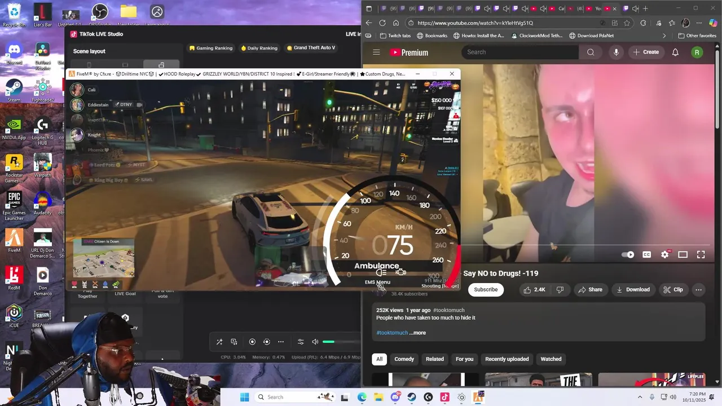Screen dimensions: 722x406
Task: Select For you filter chip
Action: coord(465,359)
